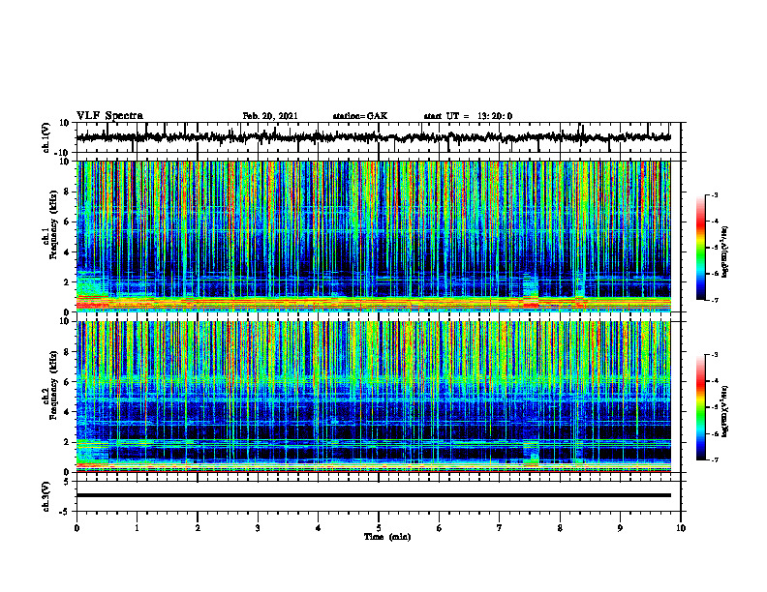Click time axis tick label "5"
The width and height of the screenshot is (767, 592).
(x=379, y=528)
